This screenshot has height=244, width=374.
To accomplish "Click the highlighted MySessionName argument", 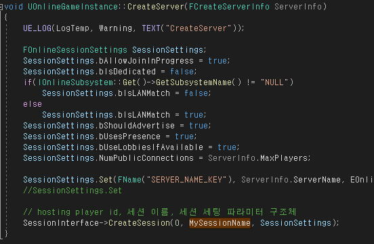I will point(220,223).
